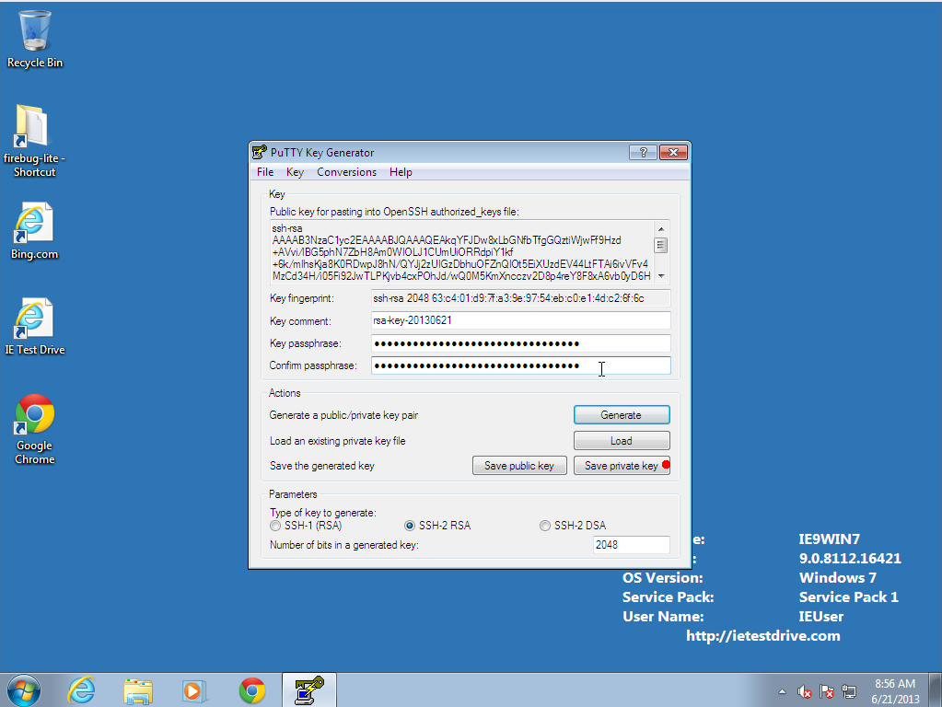
Task: Open Chrome from the taskbar
Action: click(x=251, y=690)
